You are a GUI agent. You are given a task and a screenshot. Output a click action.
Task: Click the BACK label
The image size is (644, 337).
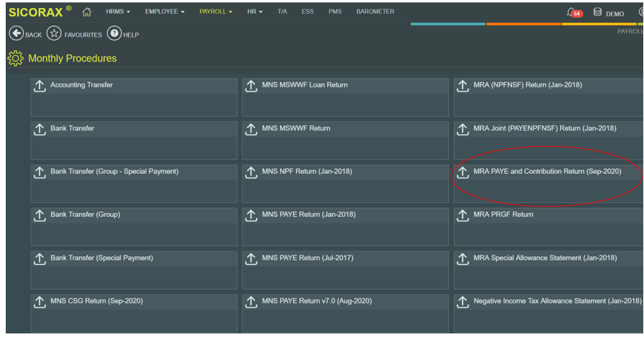tap(33, 35)
